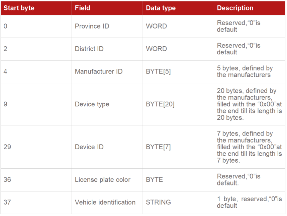This screenshot has width=287, height=216.
Task: Select start byte 36 cell
Action: tap(7, 180)
